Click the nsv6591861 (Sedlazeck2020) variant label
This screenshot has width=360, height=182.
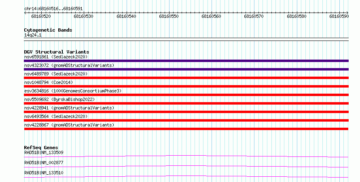coord(56,57)
